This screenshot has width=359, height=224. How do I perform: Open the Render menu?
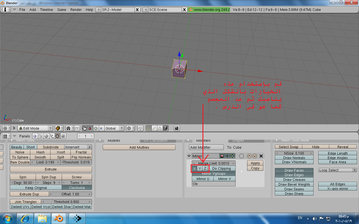click(76, 10)
